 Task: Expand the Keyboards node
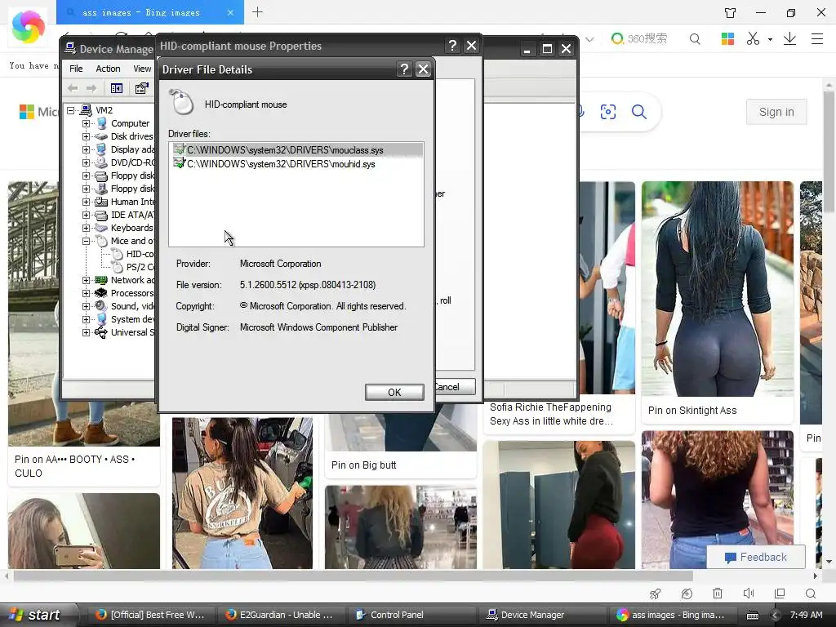coord(86,229)
